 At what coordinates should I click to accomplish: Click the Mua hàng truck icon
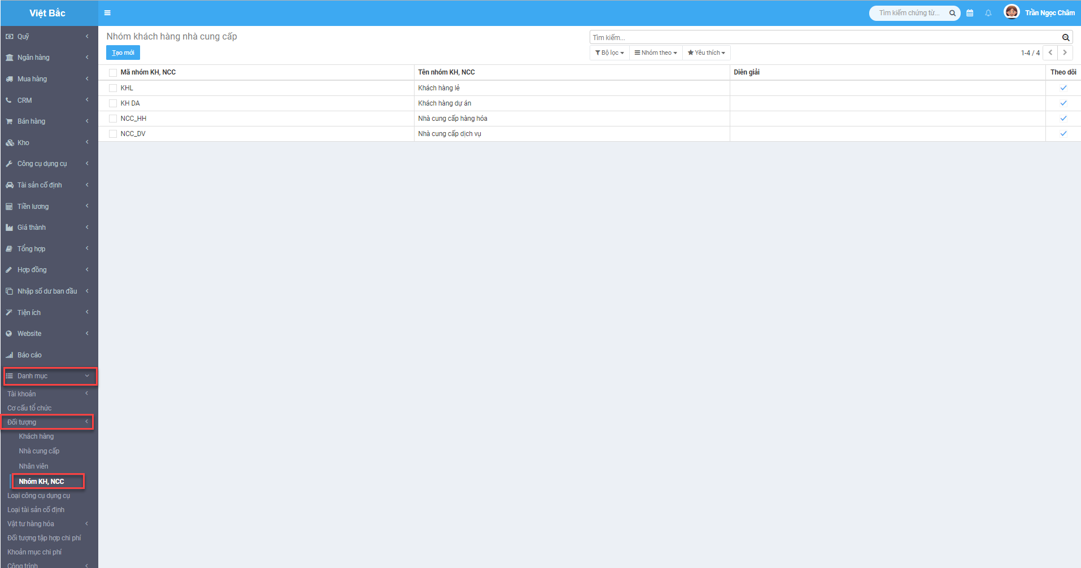point(9,79)
